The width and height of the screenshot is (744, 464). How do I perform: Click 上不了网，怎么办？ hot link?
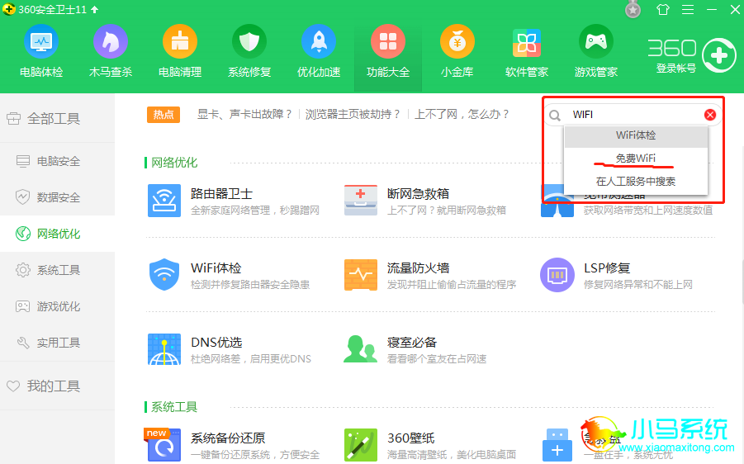point(462,114)
